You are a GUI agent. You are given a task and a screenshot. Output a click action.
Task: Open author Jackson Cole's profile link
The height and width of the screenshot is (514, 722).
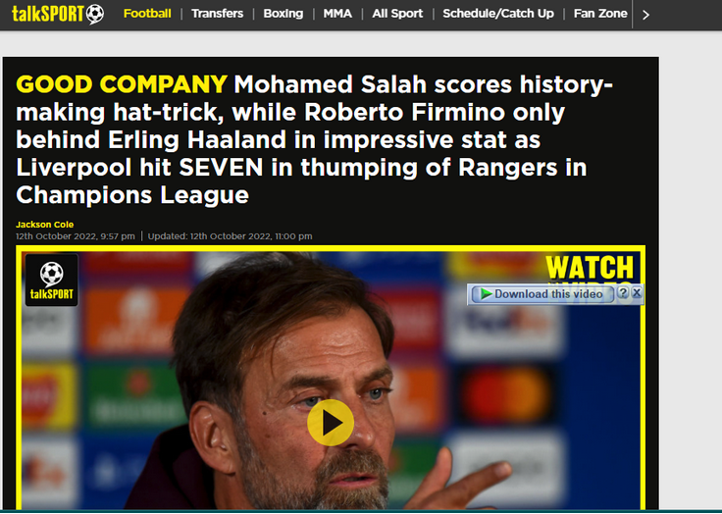click(x=45, y=225)
